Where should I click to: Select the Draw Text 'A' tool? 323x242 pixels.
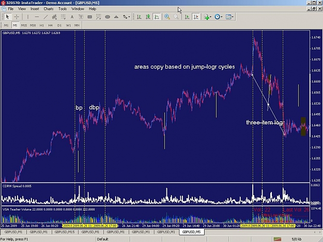[x=72, y=17]
